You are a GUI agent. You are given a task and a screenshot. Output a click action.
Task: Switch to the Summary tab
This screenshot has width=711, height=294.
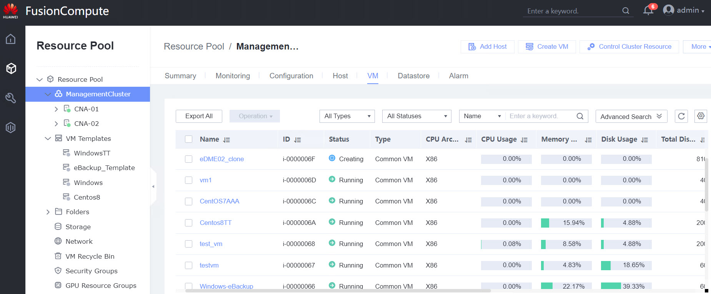[x=180, y=76]
